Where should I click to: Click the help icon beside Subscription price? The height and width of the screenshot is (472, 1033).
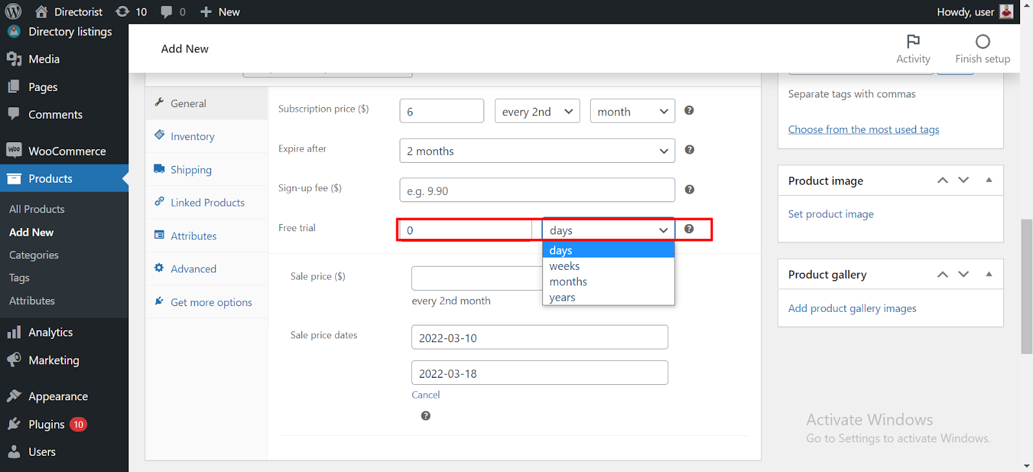point(689,110)
